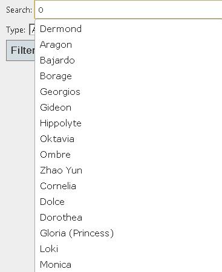Choose Cornelia in the autocomplete dropdown
The width and height of the screenshot is (222, 272).
(128, 186)
